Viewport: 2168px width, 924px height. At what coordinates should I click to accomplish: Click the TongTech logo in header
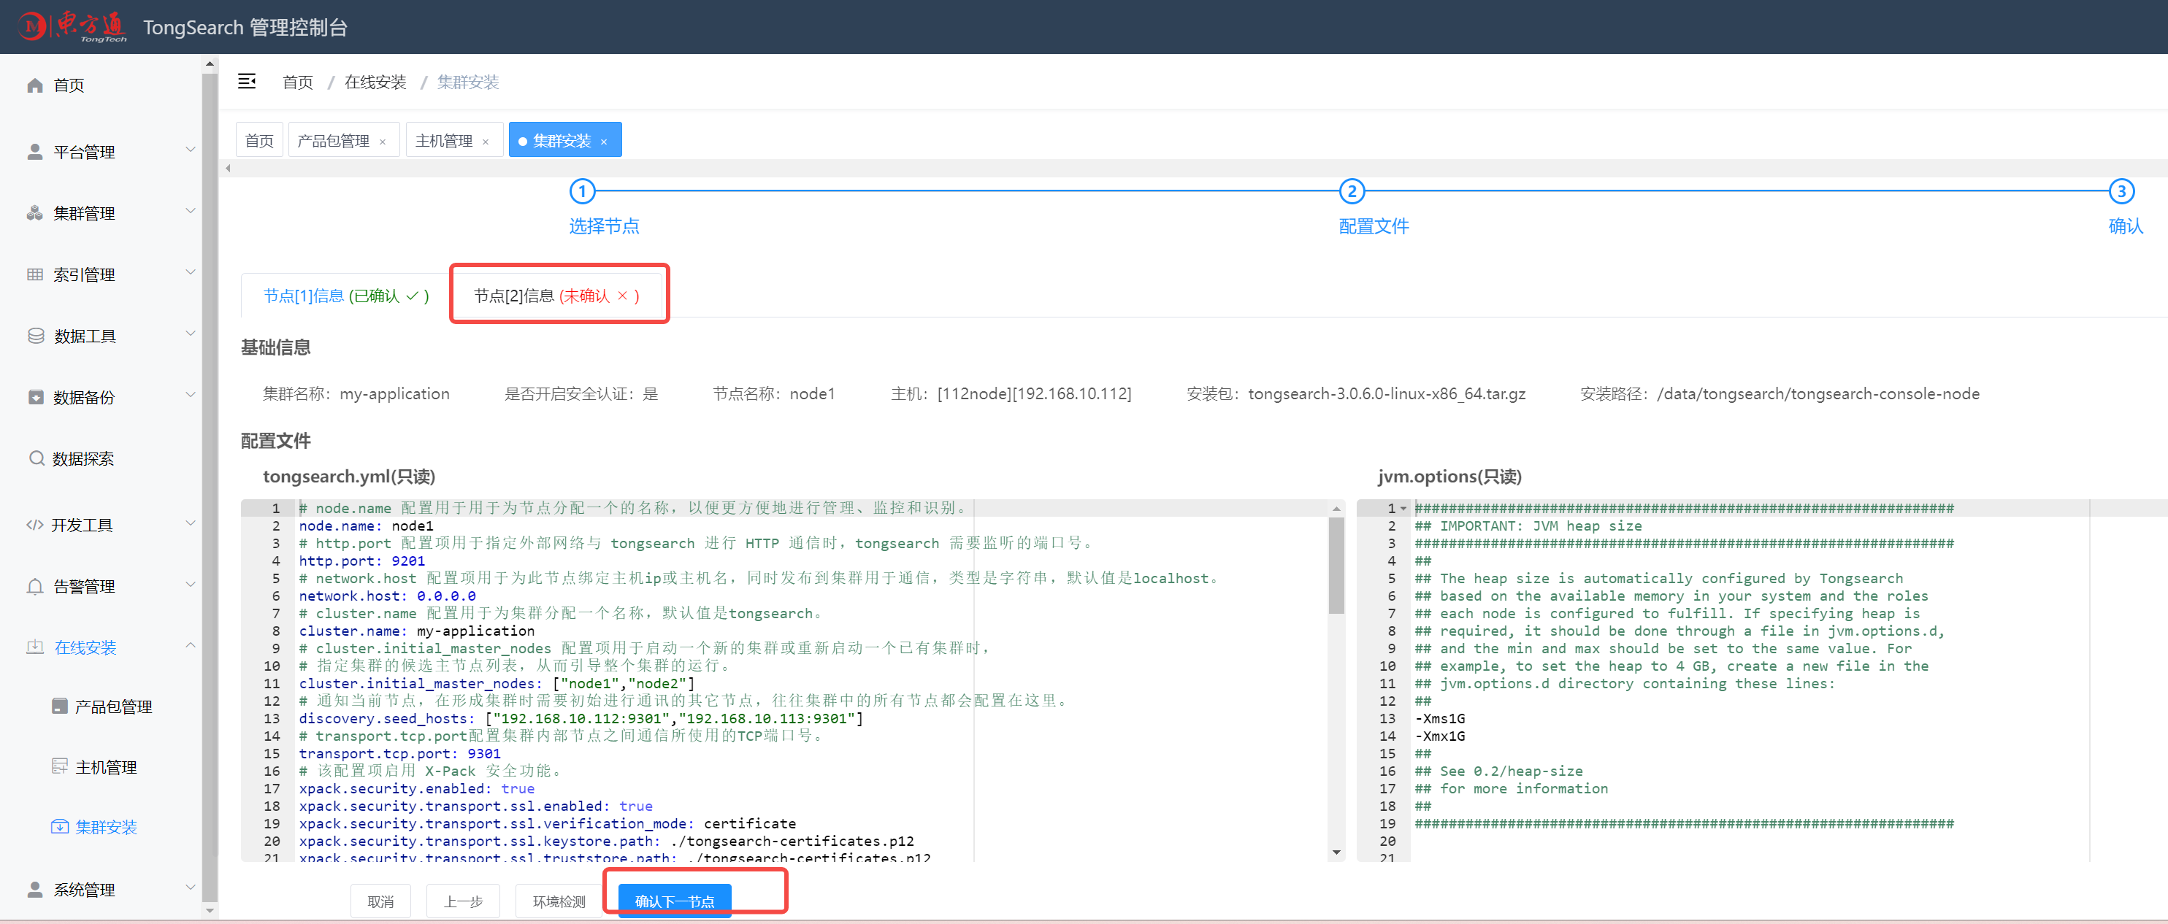[73, 26]
